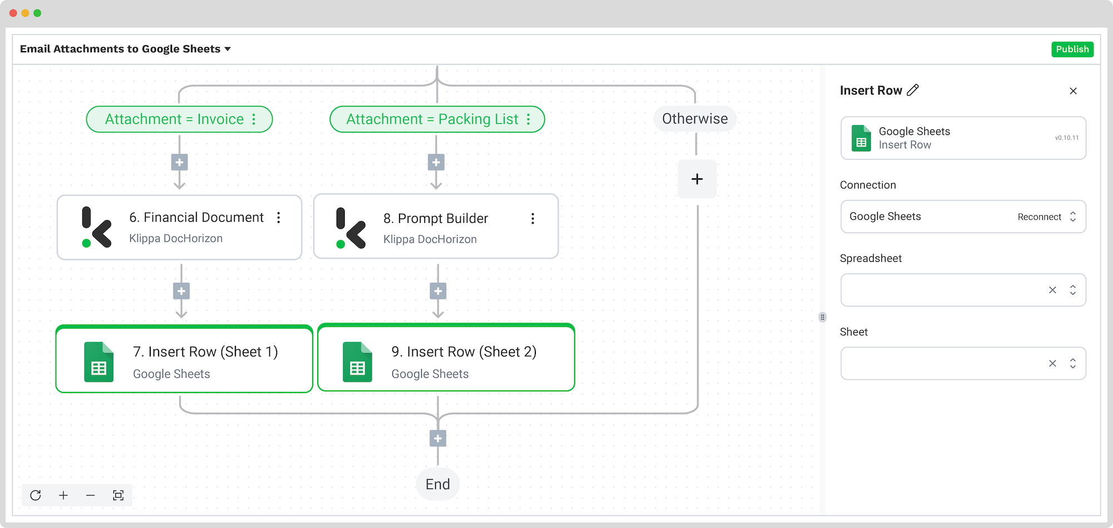
Task: Click the side panel resize handle
Action: [823, 317]
